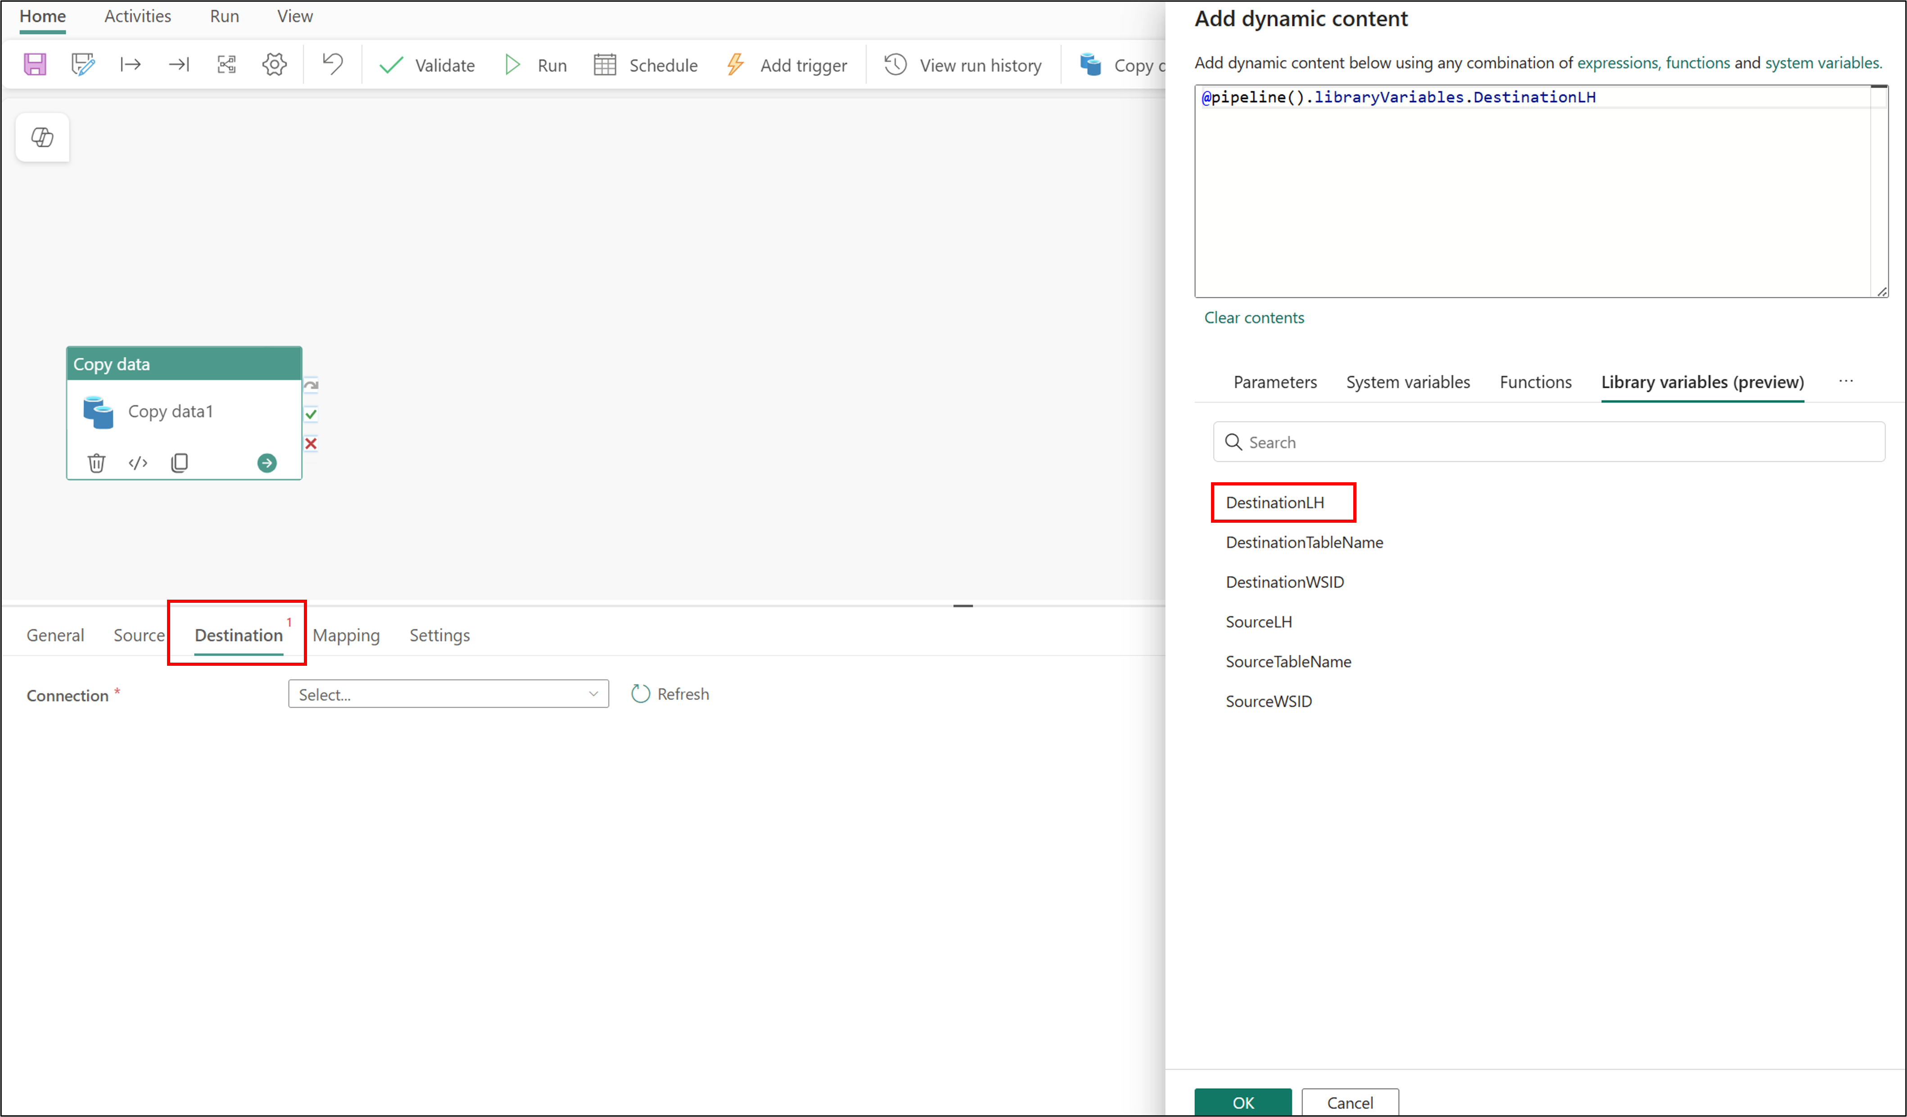Screen dimensions: 1907x1117
Task: View code of the Copy data activity
Action: coord(138,463)
